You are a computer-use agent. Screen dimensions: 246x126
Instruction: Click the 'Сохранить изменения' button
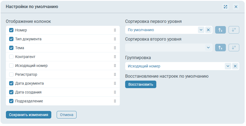pyautogui.click(x=28, y=115)
